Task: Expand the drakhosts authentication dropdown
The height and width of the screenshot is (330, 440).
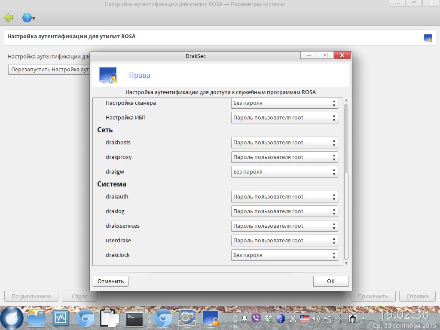Action: click(284, 143)
